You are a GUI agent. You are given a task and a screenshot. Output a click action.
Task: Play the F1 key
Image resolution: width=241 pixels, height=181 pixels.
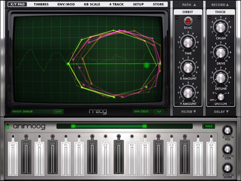[x=66, y=158]
